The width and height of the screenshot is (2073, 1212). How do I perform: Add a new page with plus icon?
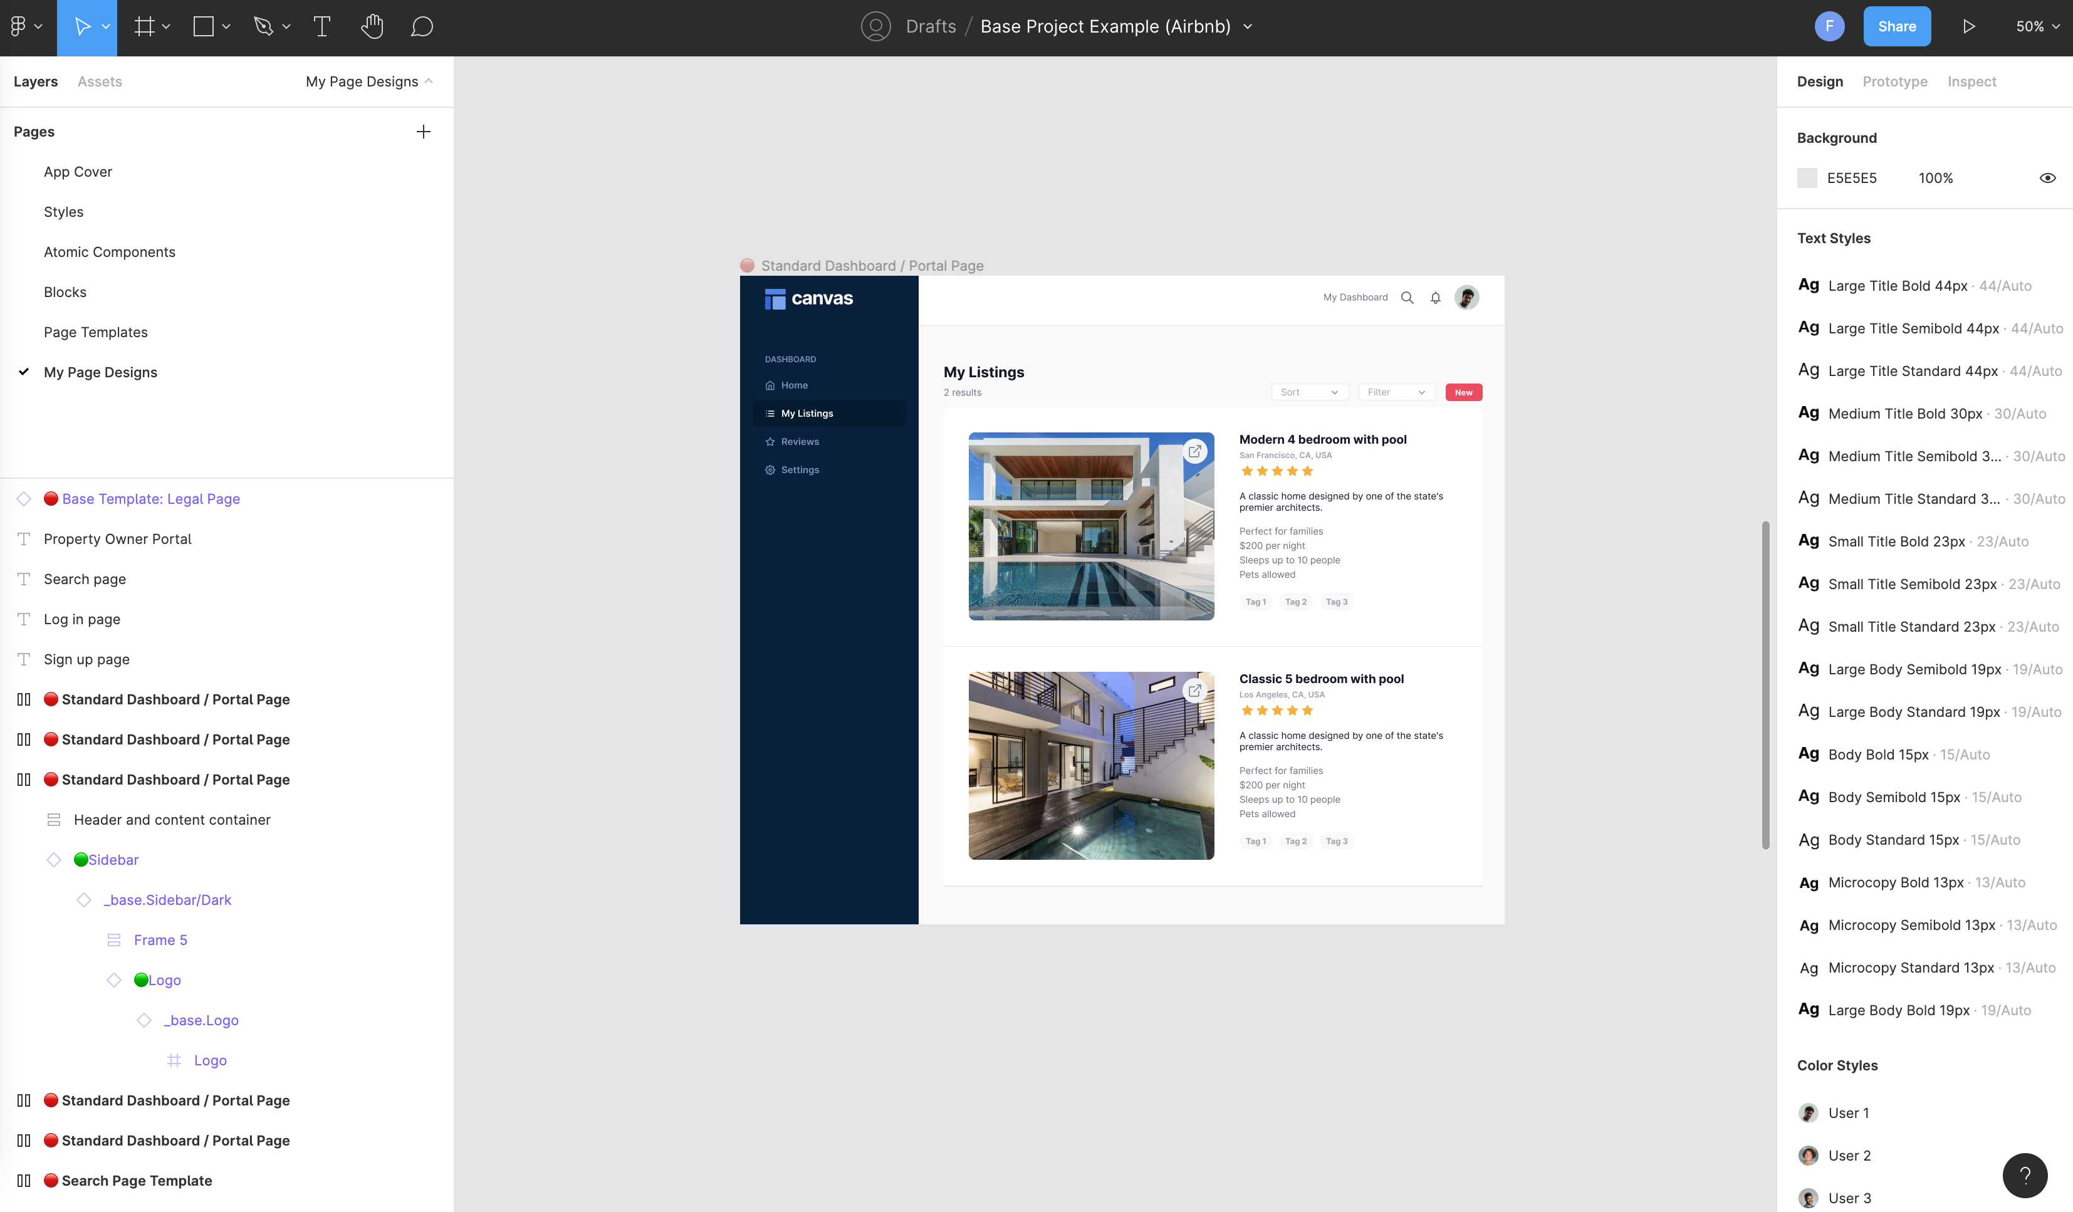click(x=423, y=132)
